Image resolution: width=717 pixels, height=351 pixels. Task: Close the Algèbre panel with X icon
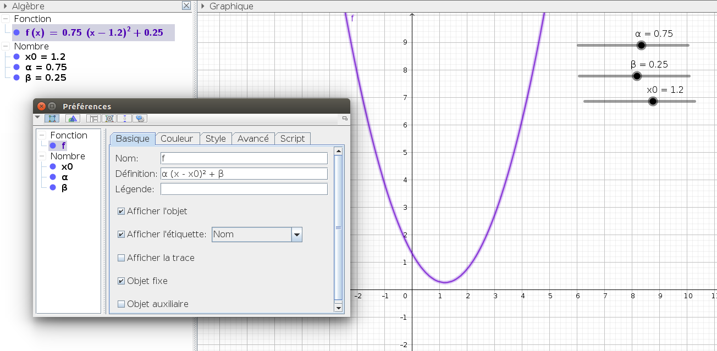(186, 6)
